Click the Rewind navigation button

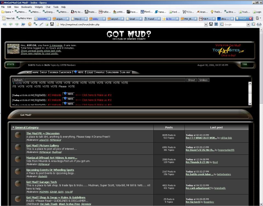4,24
